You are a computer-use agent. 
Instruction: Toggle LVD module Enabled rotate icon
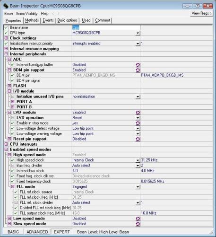(138, 113)
